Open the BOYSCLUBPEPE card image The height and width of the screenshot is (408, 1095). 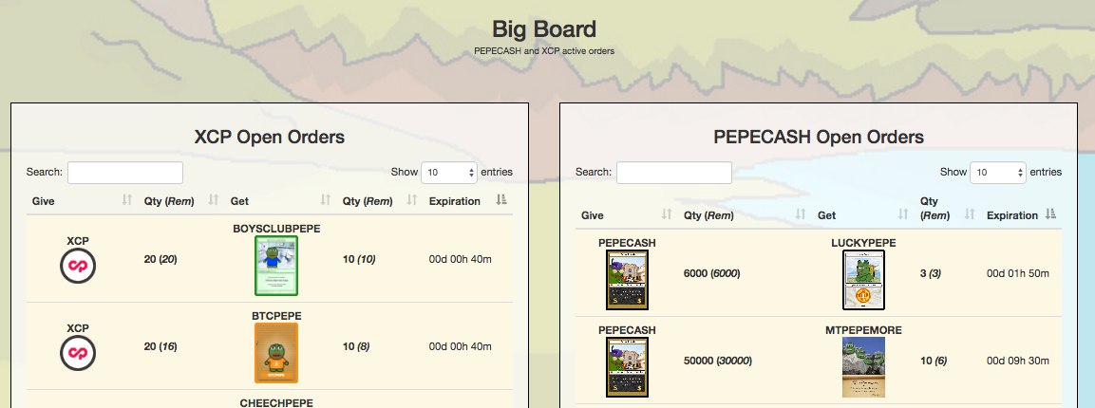pos(276,266)
